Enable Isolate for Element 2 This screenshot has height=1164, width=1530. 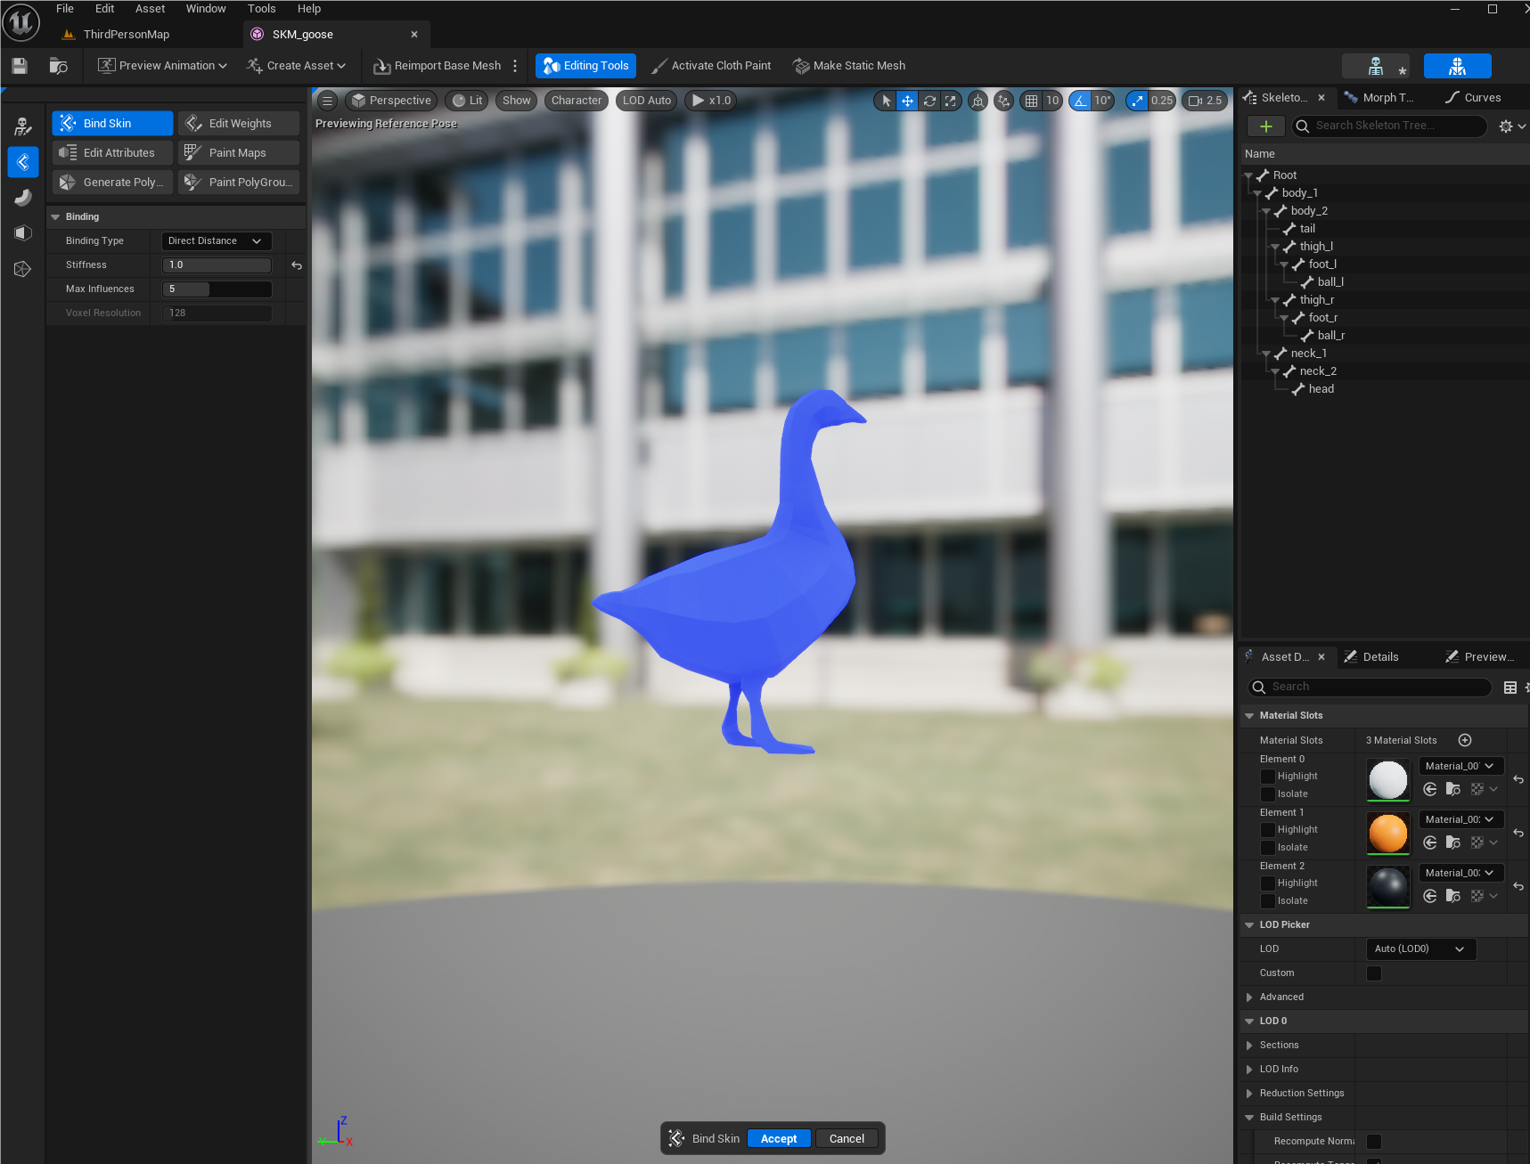pyautogui.click(x=1268, y=901)
